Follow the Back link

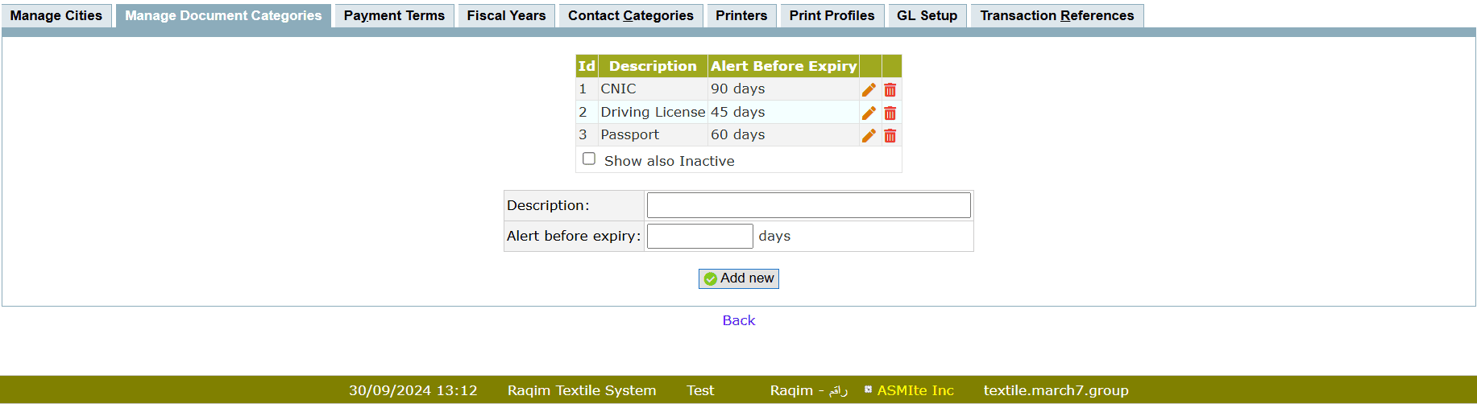point(738,320)
